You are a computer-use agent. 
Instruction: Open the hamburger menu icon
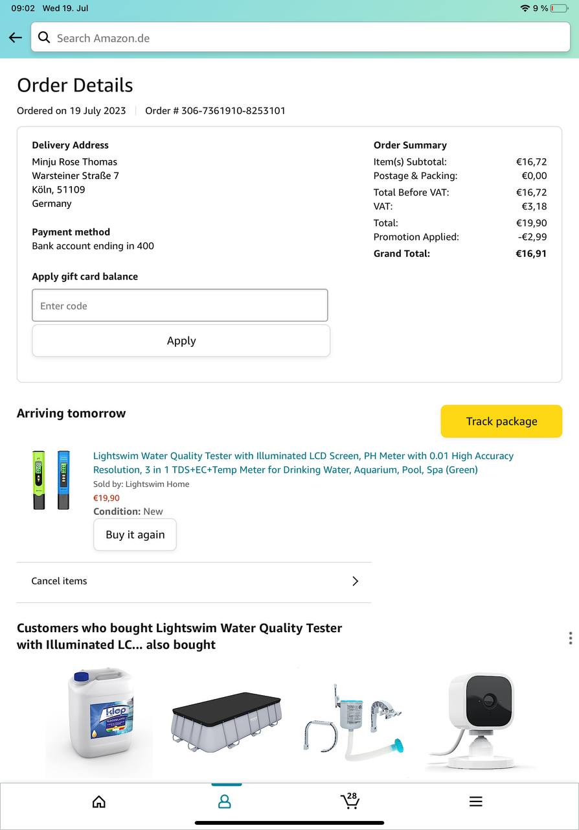tap(476, 802)
